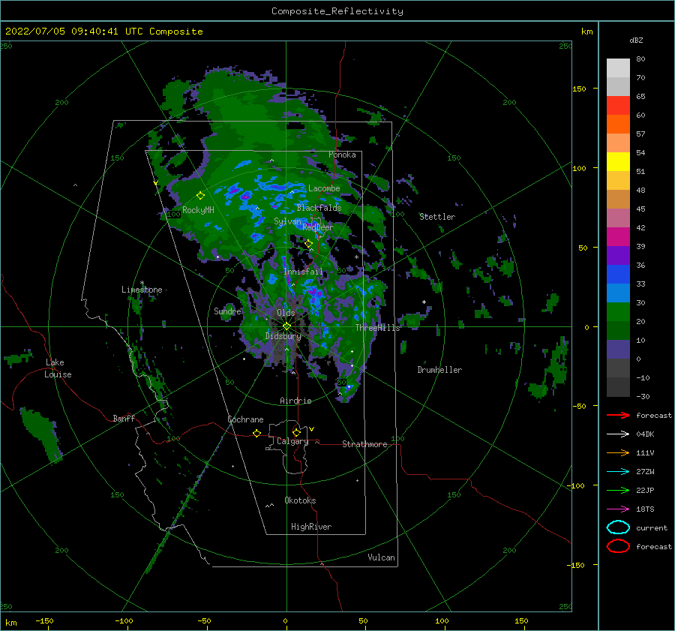
Task: Click the Stettler city label
Action: 437,217
